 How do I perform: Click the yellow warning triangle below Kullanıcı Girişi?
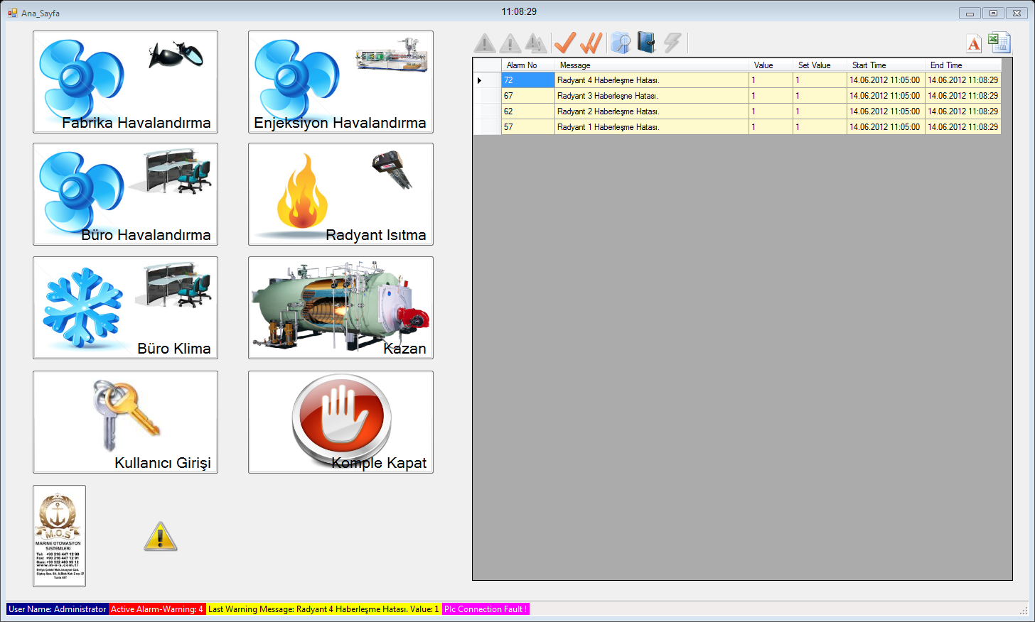click(x=160, y=537)
